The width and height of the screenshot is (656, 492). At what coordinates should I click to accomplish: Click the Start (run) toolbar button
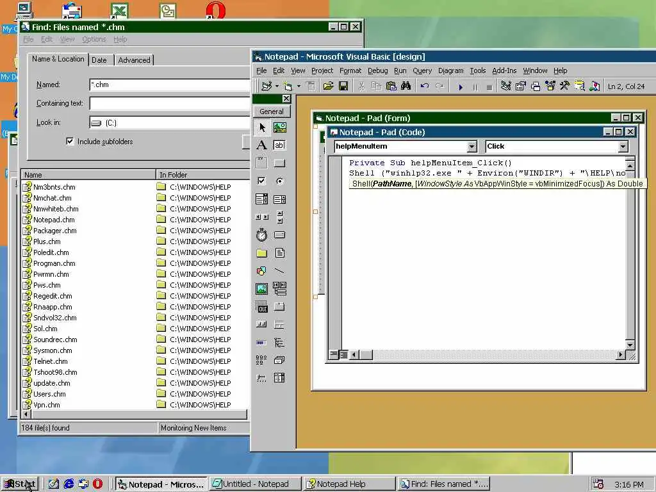(x=461, y=86)
